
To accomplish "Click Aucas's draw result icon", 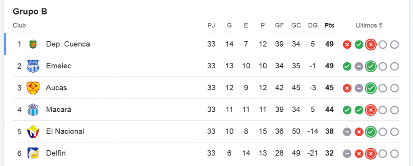I will coord(359,88).
